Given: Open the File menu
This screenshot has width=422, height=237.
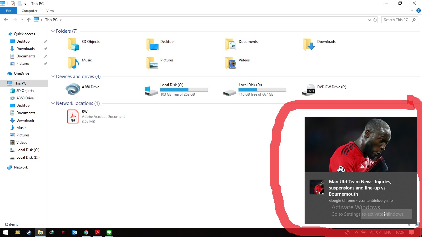Looking at the screenshot, I should (9, 11).
